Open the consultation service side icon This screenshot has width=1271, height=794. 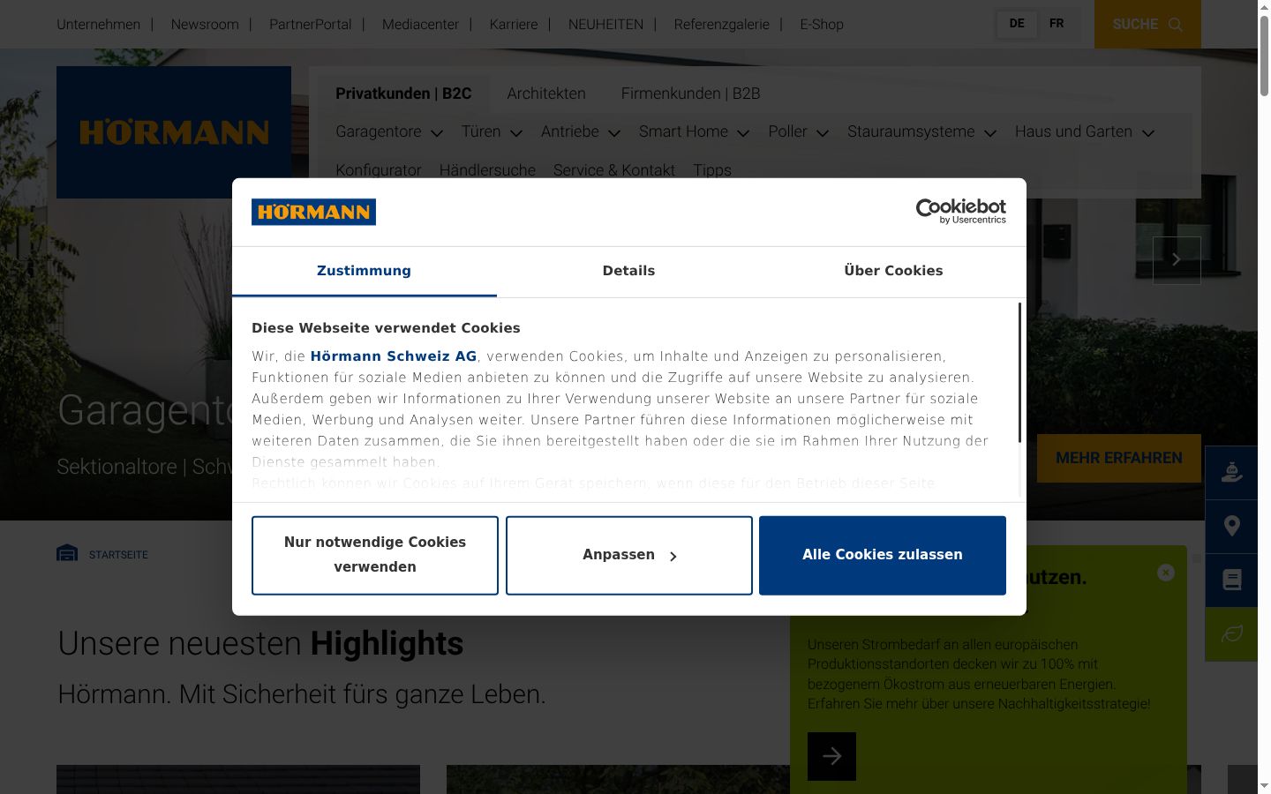(x=1231, y=473)
